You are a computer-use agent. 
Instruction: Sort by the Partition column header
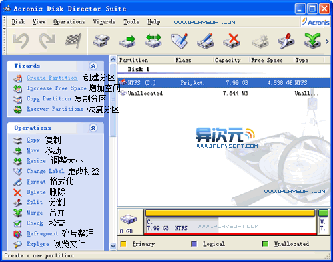click(x=146, y=60)
